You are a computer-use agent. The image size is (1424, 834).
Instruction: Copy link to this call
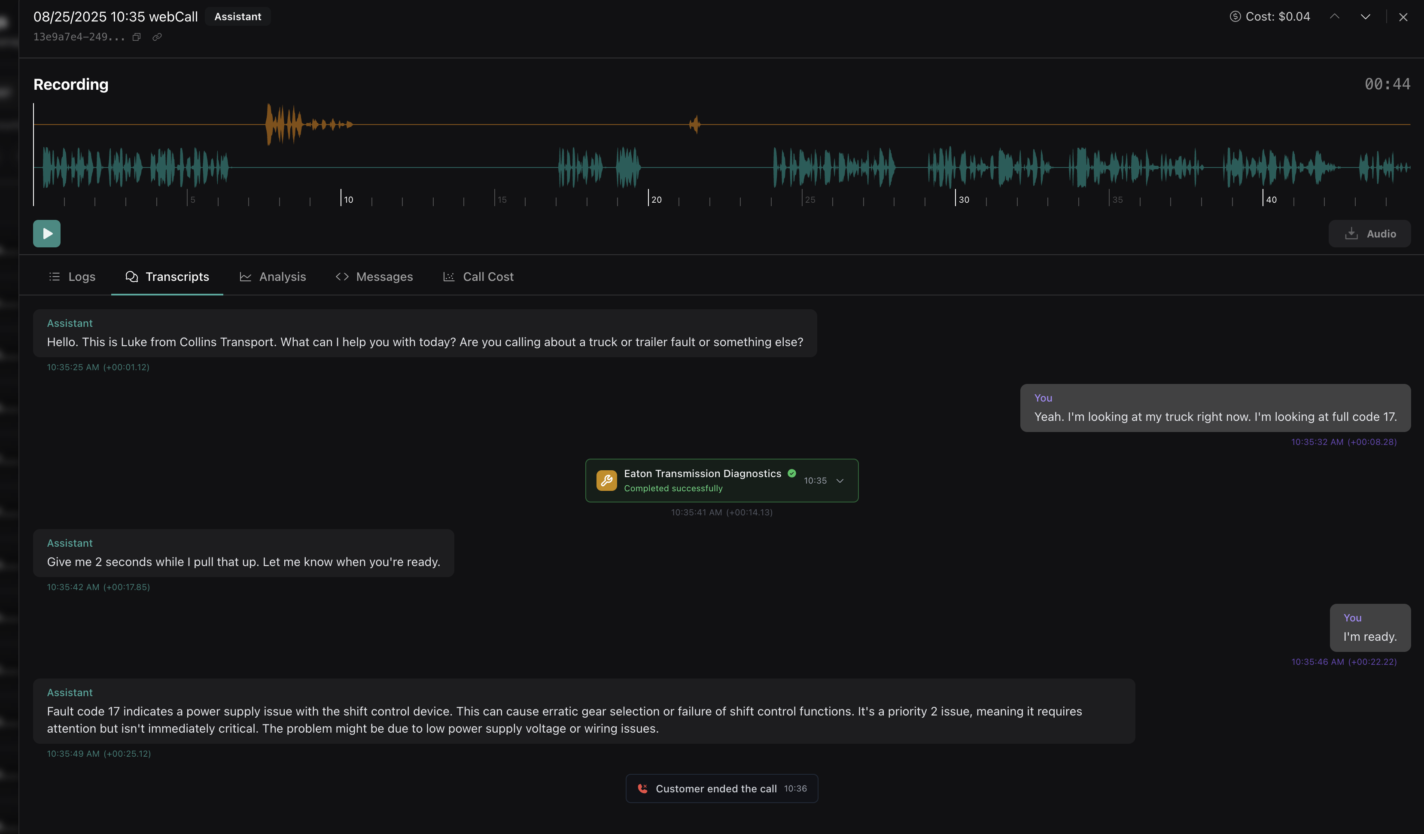[x=157, y=37]
